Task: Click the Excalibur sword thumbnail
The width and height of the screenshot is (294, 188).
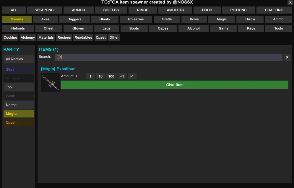Action: click(51, 83)
